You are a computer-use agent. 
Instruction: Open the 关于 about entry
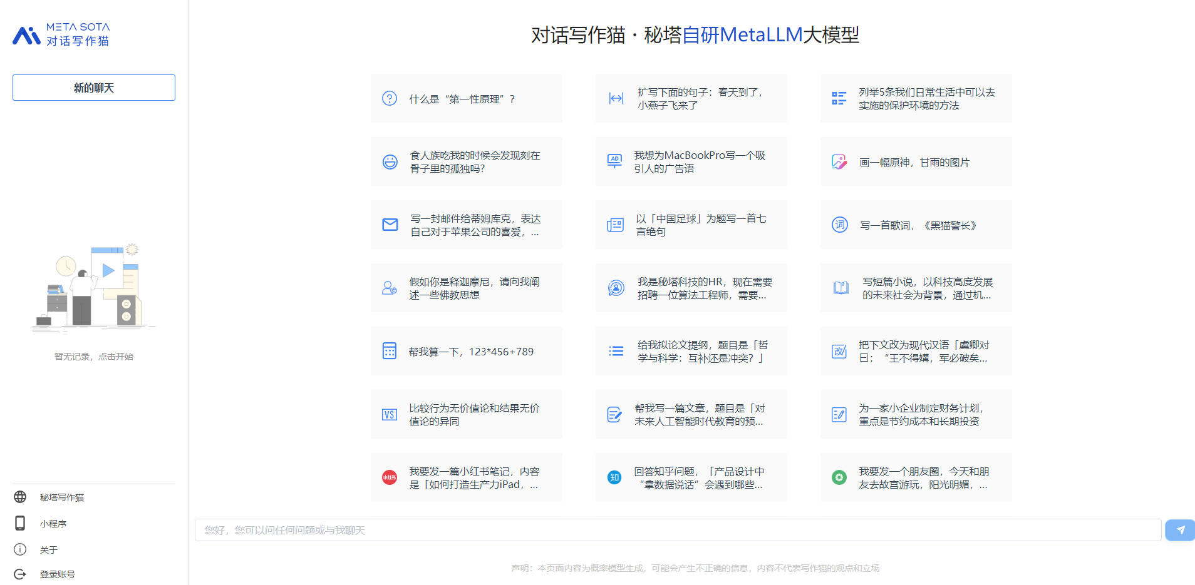pos(48,550)
